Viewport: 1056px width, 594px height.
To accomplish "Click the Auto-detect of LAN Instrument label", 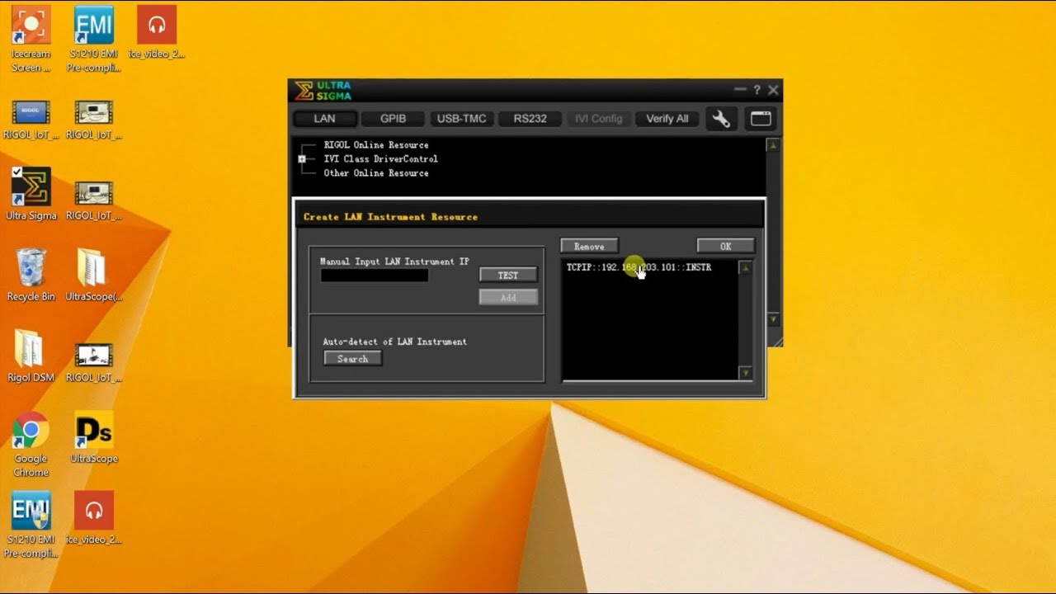I will click(x=394, y=342).
